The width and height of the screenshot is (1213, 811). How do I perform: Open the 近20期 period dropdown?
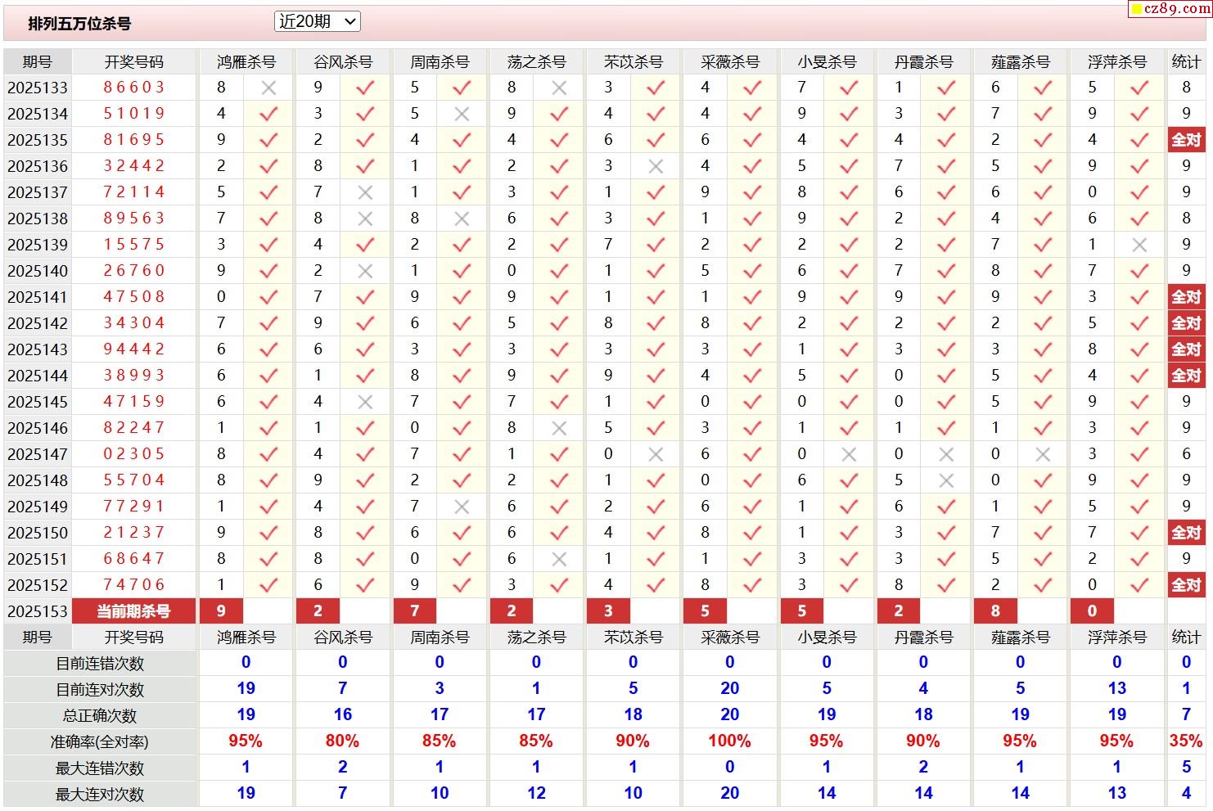[317, 22]
